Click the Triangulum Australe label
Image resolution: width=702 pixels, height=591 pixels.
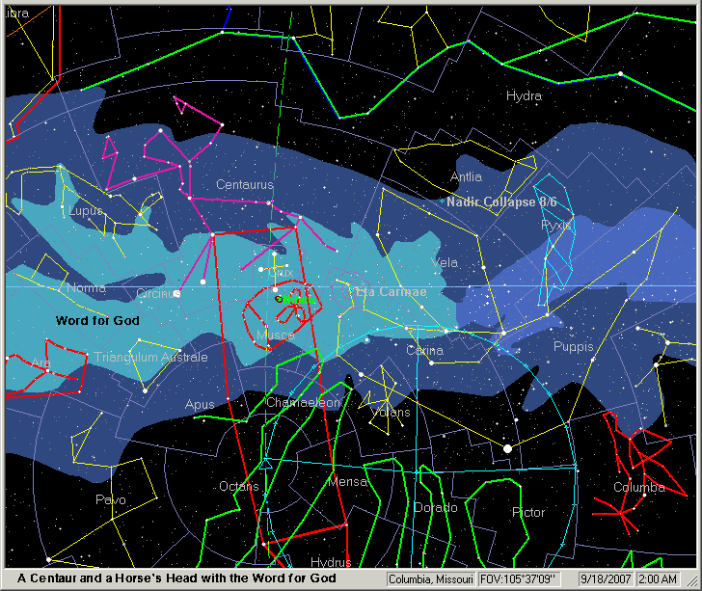[x=150, y=358]
